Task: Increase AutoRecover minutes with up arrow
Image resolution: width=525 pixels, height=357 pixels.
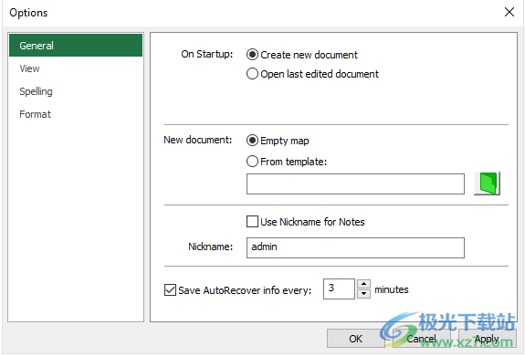Action: click(363, 284)
